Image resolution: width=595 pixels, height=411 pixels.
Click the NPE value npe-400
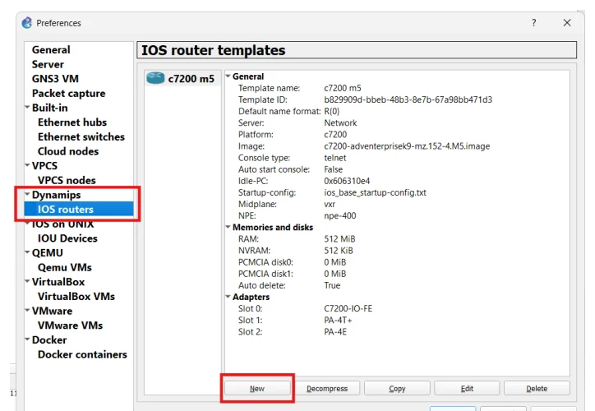pos(340,215)
